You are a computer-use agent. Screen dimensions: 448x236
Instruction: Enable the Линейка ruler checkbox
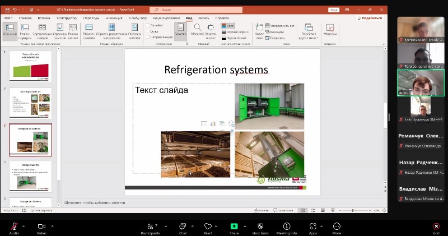coord(148,25)
